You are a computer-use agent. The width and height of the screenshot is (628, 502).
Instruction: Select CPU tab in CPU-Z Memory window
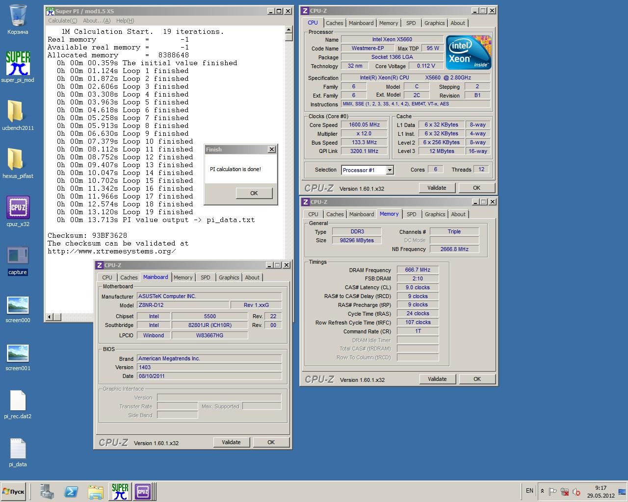click(313, 214)
